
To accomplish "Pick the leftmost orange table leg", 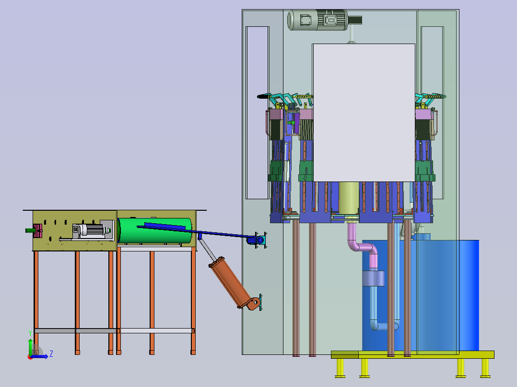I will (x=36, y=303).
